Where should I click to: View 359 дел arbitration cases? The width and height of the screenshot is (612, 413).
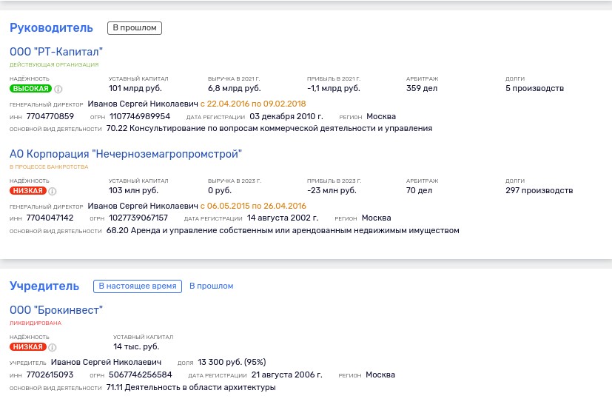click(423, 89)
